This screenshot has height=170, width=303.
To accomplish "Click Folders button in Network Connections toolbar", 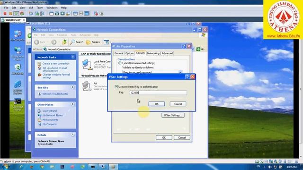I will coord(93,42).
